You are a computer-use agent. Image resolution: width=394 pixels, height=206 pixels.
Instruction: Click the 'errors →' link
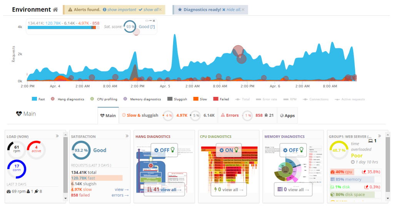[120, 195]
